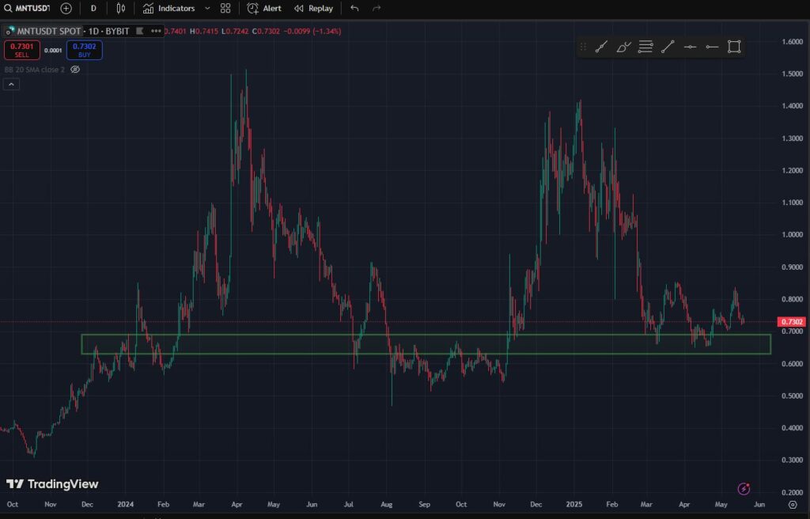Select the trend line drawing tool
Image resolution: width=810 pixels, height=519 pixels.
click(x=667, y=47)
